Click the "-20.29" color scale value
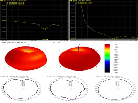 tap(116, 64)
